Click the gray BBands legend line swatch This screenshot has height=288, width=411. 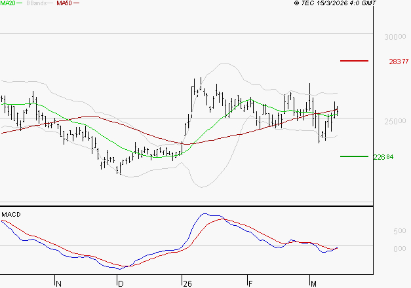click(50, 3)
